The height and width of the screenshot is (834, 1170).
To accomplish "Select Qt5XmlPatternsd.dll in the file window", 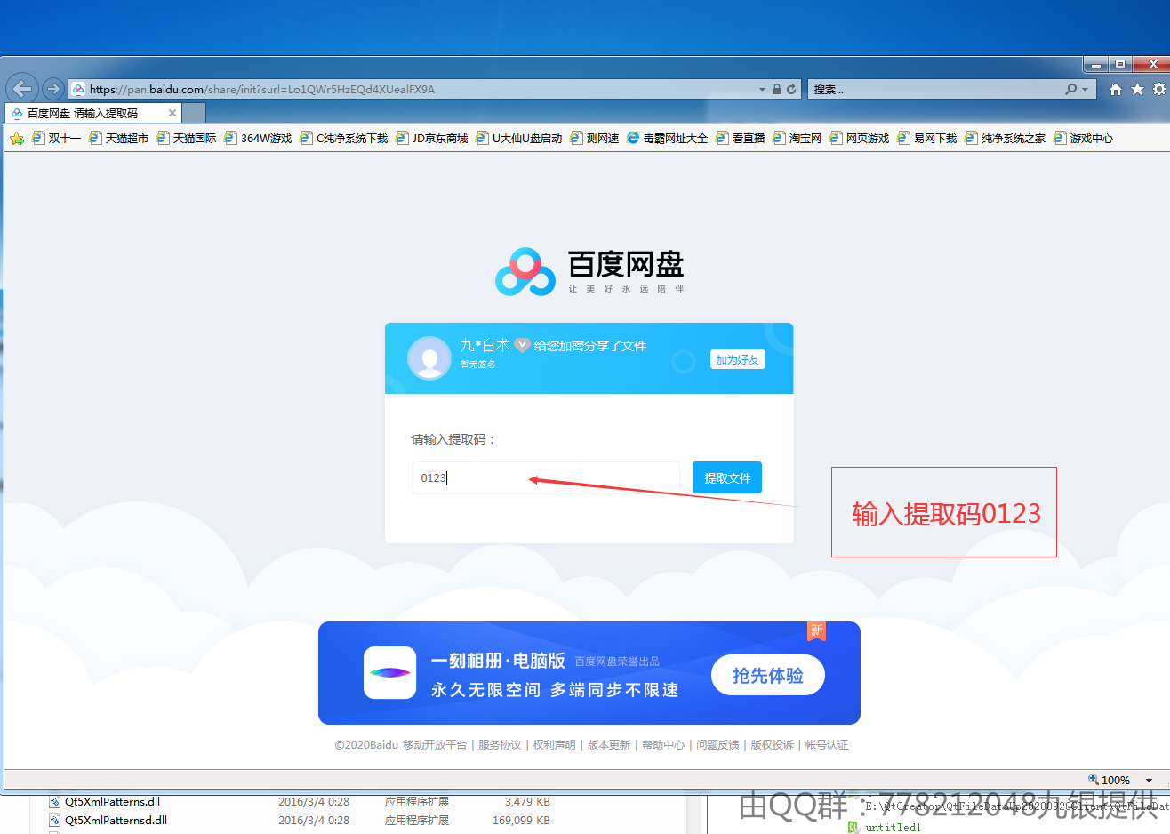I will click(116, 820).
